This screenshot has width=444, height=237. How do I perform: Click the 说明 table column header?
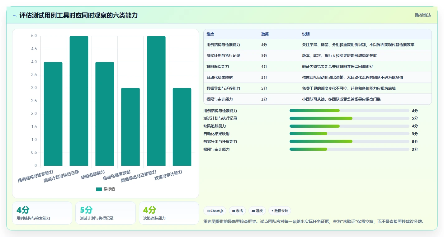click(306, 34)
